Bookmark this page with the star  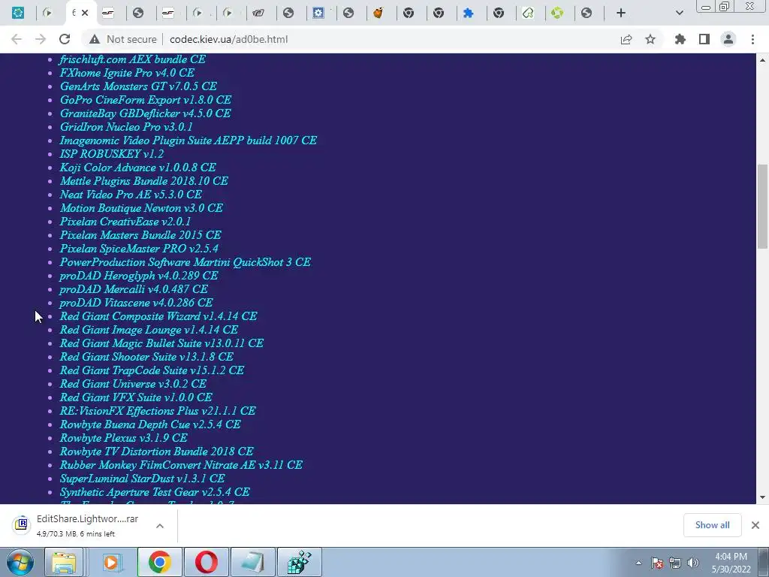pyautogui.click(x=650, y=39)
